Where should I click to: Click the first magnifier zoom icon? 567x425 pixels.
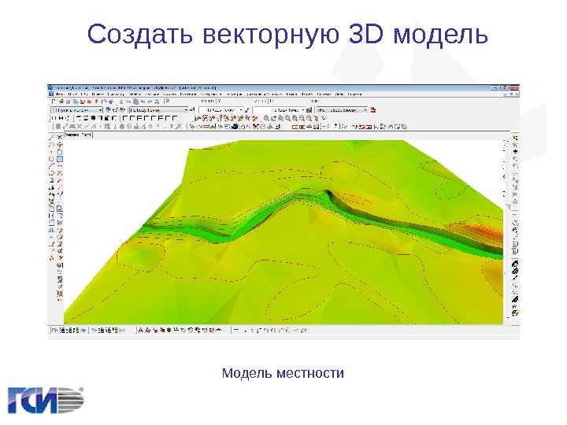point(266,118)
